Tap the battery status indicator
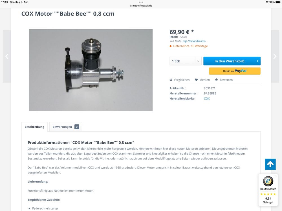Viewport: 282px width, 211px height. pos(278,2)
